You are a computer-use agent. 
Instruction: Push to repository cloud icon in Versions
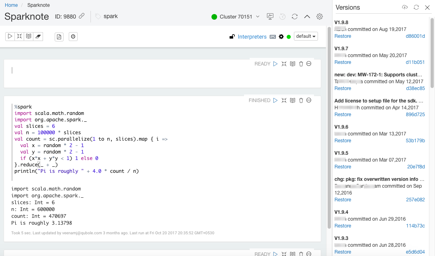click(x=405, y=8)
